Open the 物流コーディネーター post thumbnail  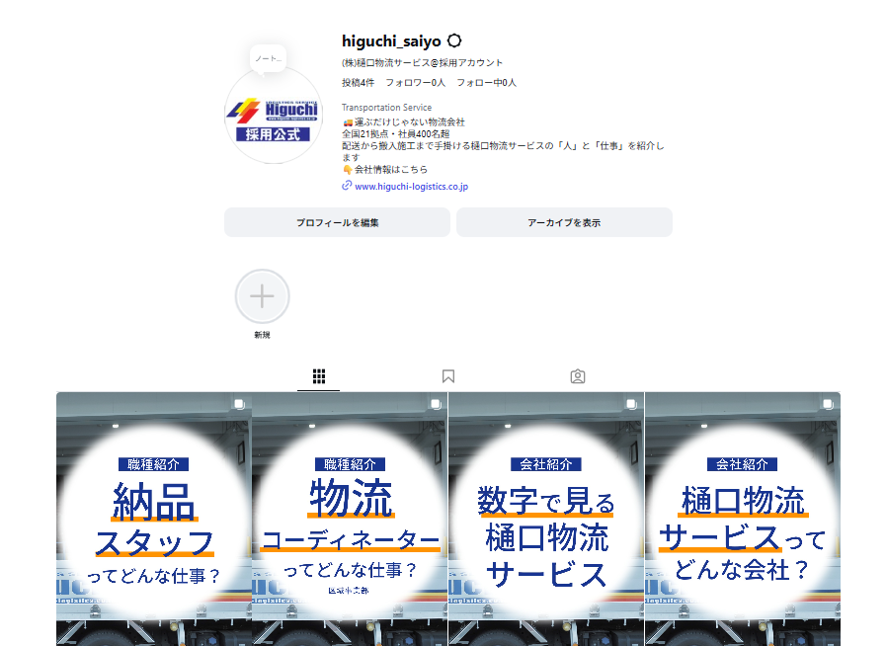tap(350, 519)
